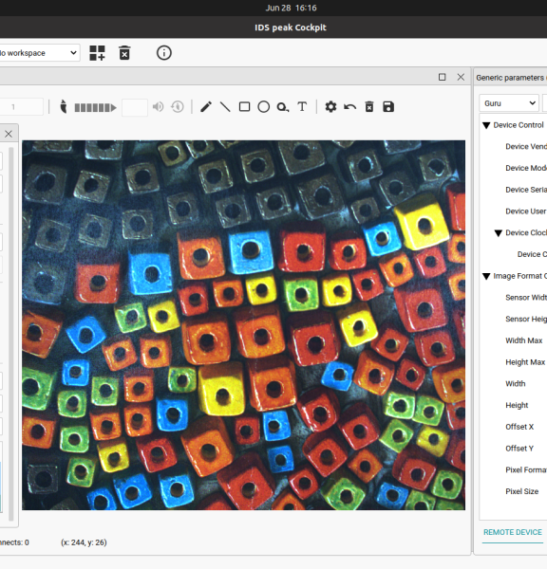Click the delete workspace trash icon

pyautogui.click(x=124, y=53)
